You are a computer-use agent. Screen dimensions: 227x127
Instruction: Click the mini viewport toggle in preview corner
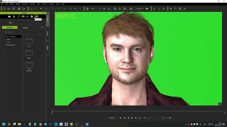[x=220, y=104]
